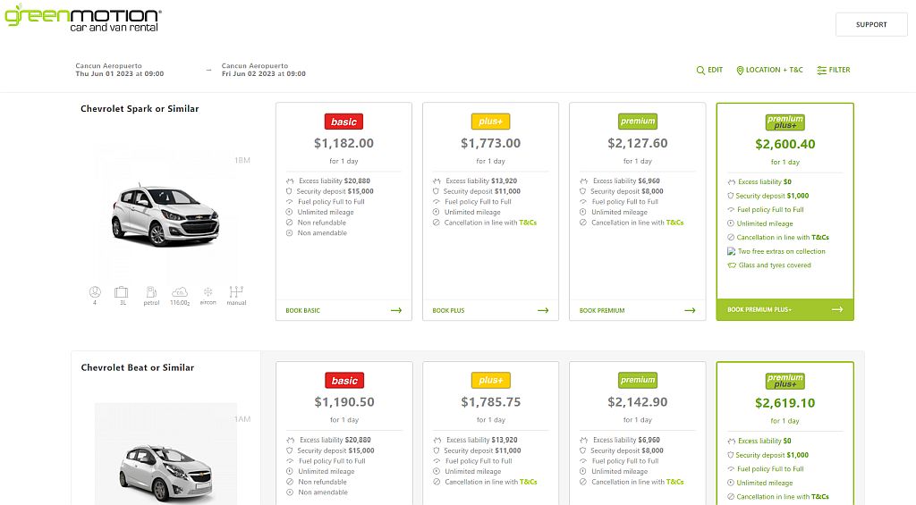Click Glass and tyres covered icon
Viewport: 916px width, 505px height.
(732, 265)
